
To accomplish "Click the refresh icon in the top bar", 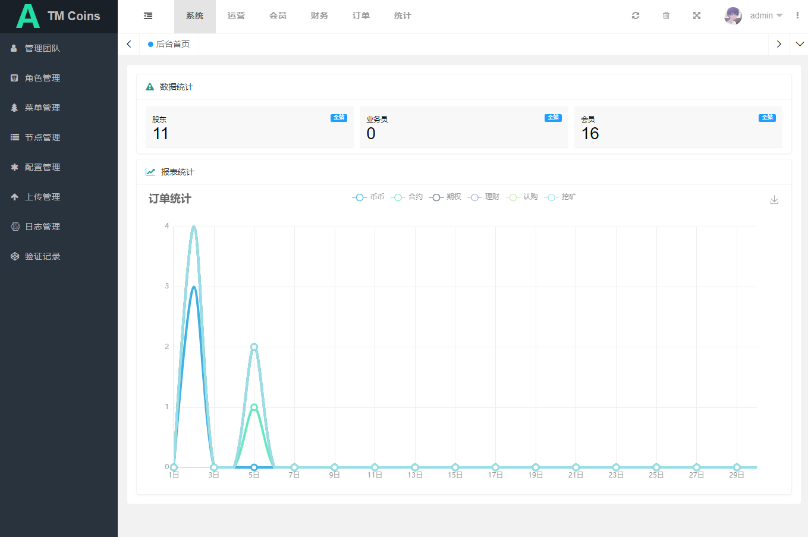I will click(635, 16).
